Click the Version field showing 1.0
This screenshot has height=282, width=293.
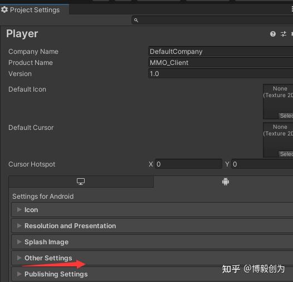[221, 74]
